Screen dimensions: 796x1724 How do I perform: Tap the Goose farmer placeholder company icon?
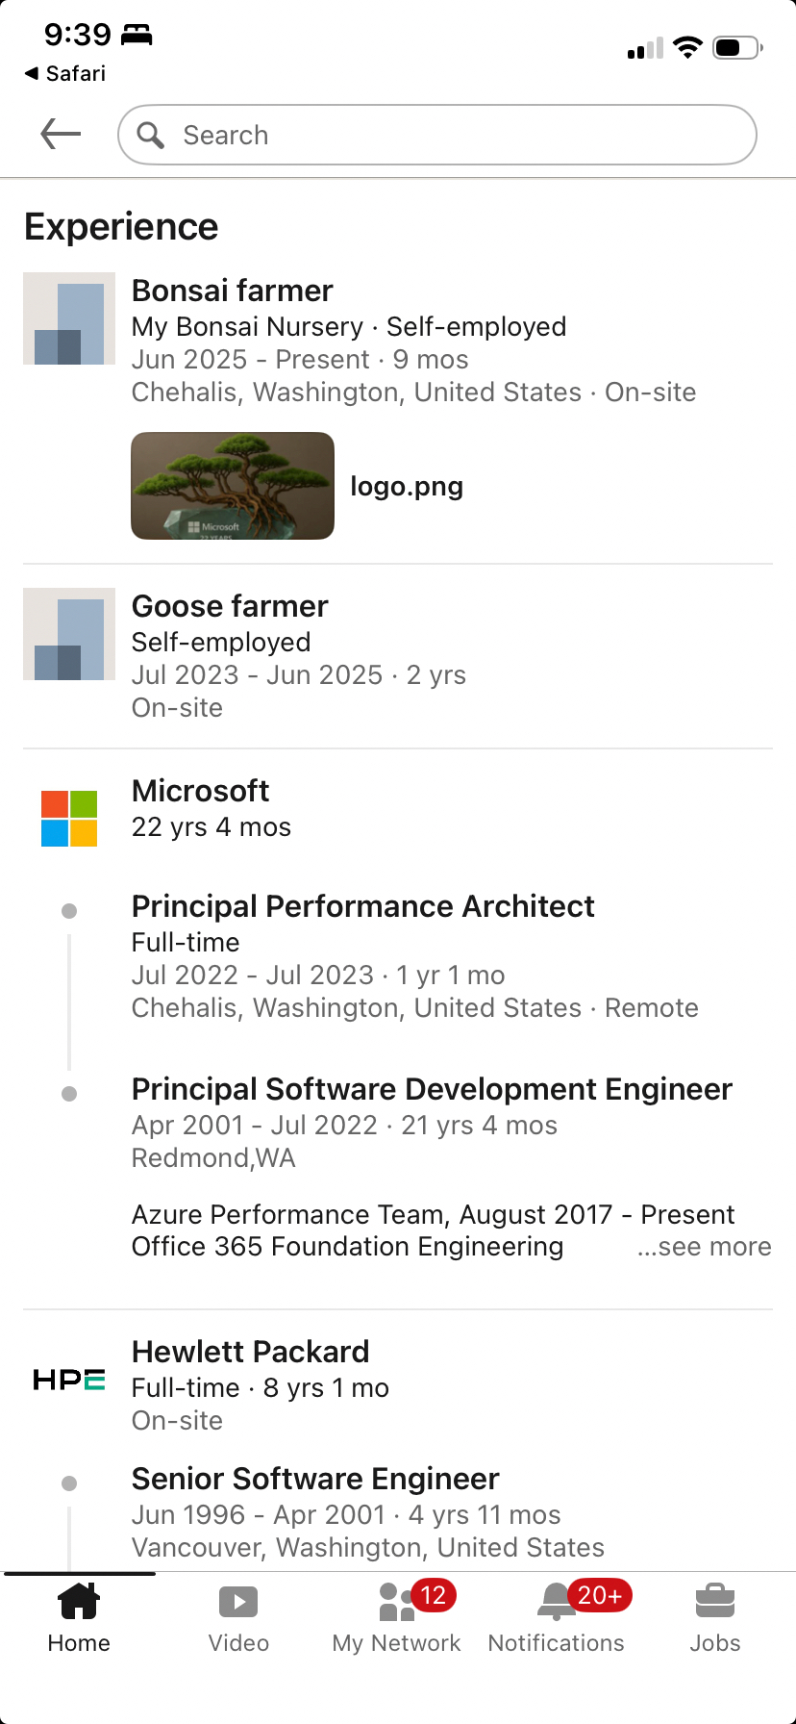[x=69, y=634]
